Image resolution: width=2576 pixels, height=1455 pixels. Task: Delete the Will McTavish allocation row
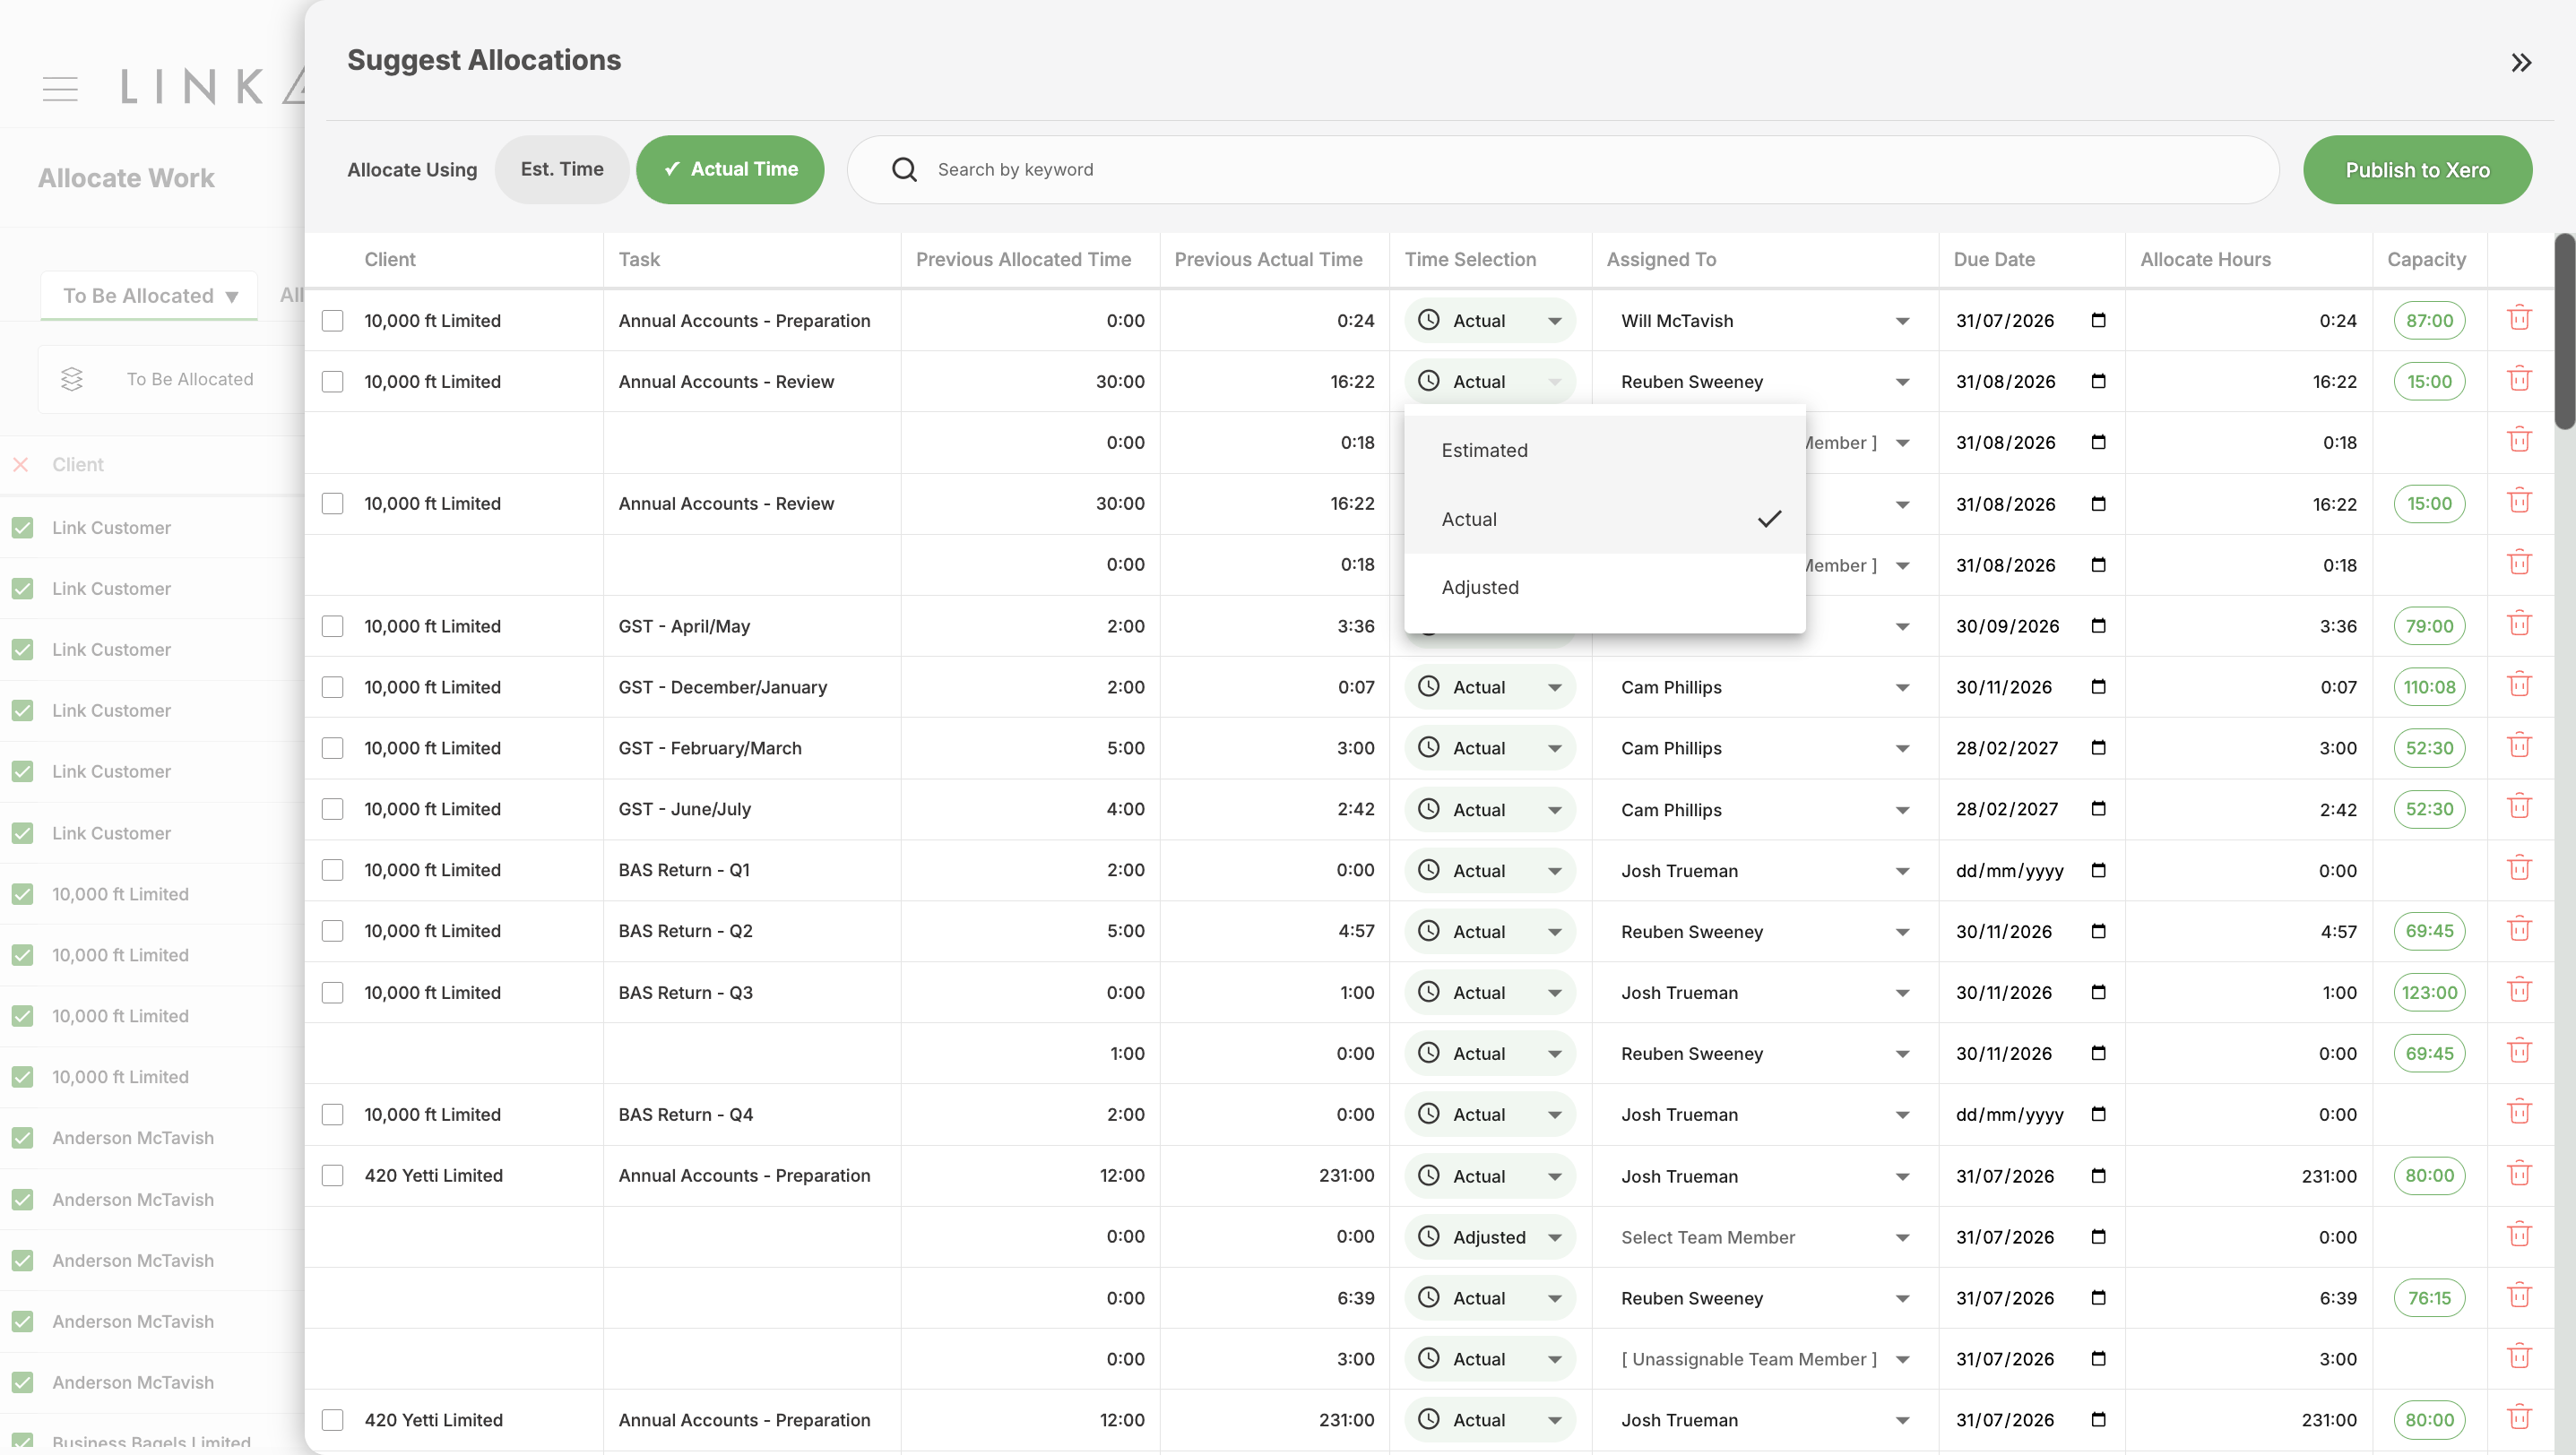click(2519, 319)
